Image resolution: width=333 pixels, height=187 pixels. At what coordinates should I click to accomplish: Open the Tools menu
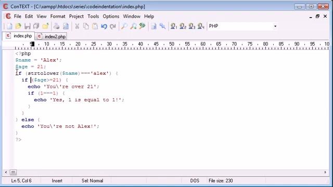(x=93, y=16)
